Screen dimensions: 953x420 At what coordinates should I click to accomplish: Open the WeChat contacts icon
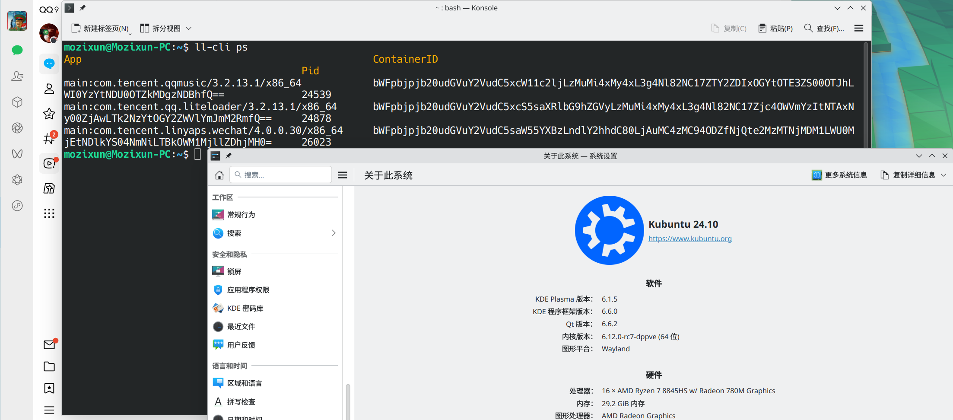(17, 76)
